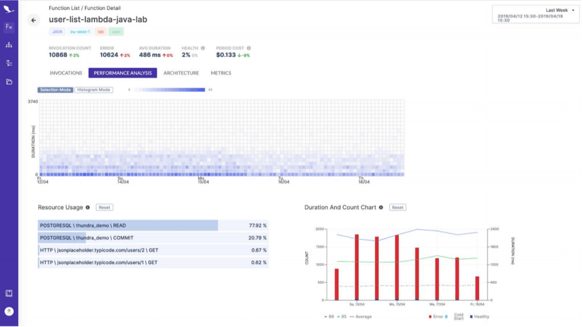The height and width of the screenshot is (327, 583).
Task: Reset the Duration And Count Chart
Action: [397, 208]
